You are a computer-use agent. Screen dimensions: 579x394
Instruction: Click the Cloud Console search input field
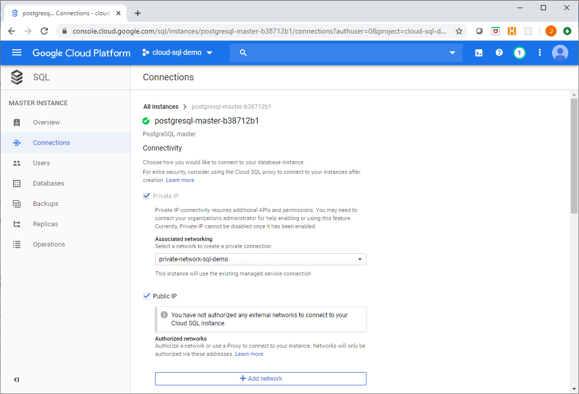coord(346,53)
